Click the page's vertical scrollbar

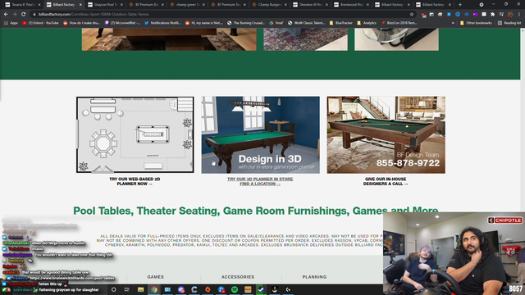point(523,120)
